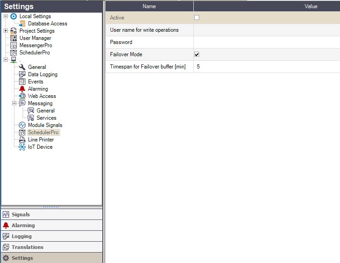Image resolution: width=340 pixels, height=263 pixels.
Task: Select User Manager in the tree
Action: pos(35,38)
